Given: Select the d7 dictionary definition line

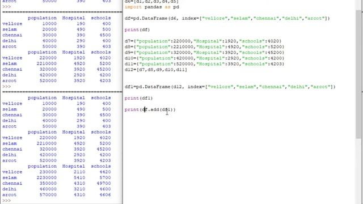Looking at the screenshot, I should 203,41.
